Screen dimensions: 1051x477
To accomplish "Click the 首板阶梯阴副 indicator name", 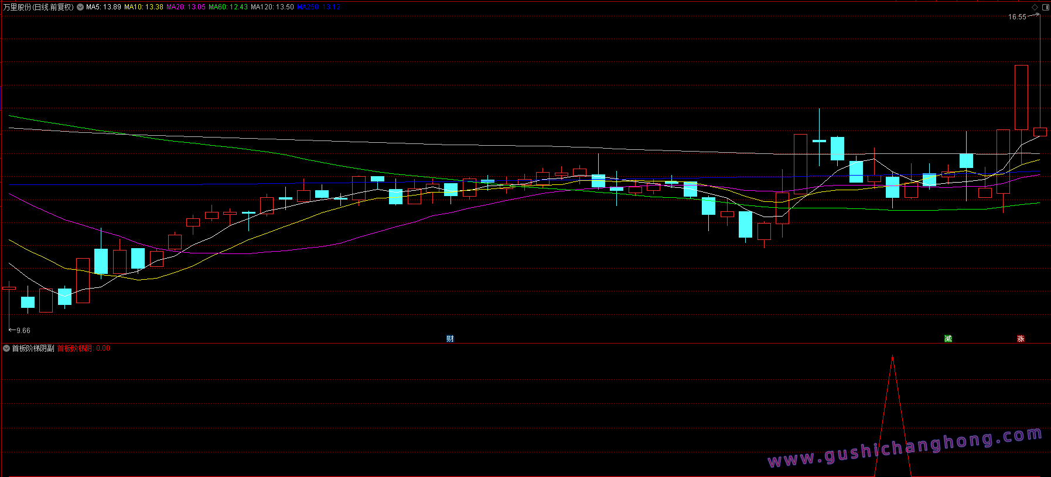I will (33, 348).
